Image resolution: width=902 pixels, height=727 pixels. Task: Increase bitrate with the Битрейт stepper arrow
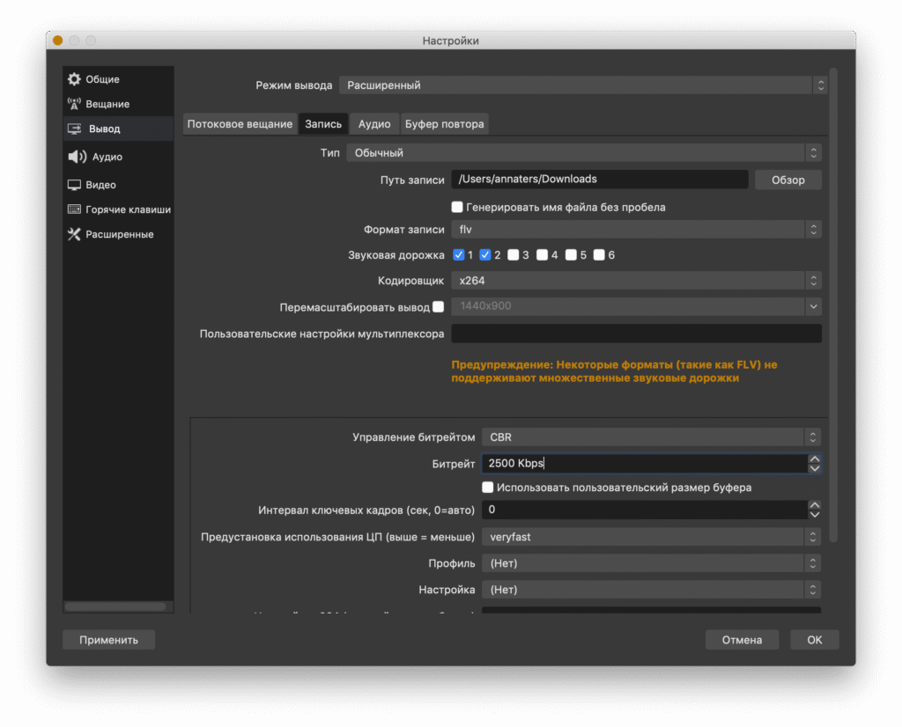[x=815, y=459]
